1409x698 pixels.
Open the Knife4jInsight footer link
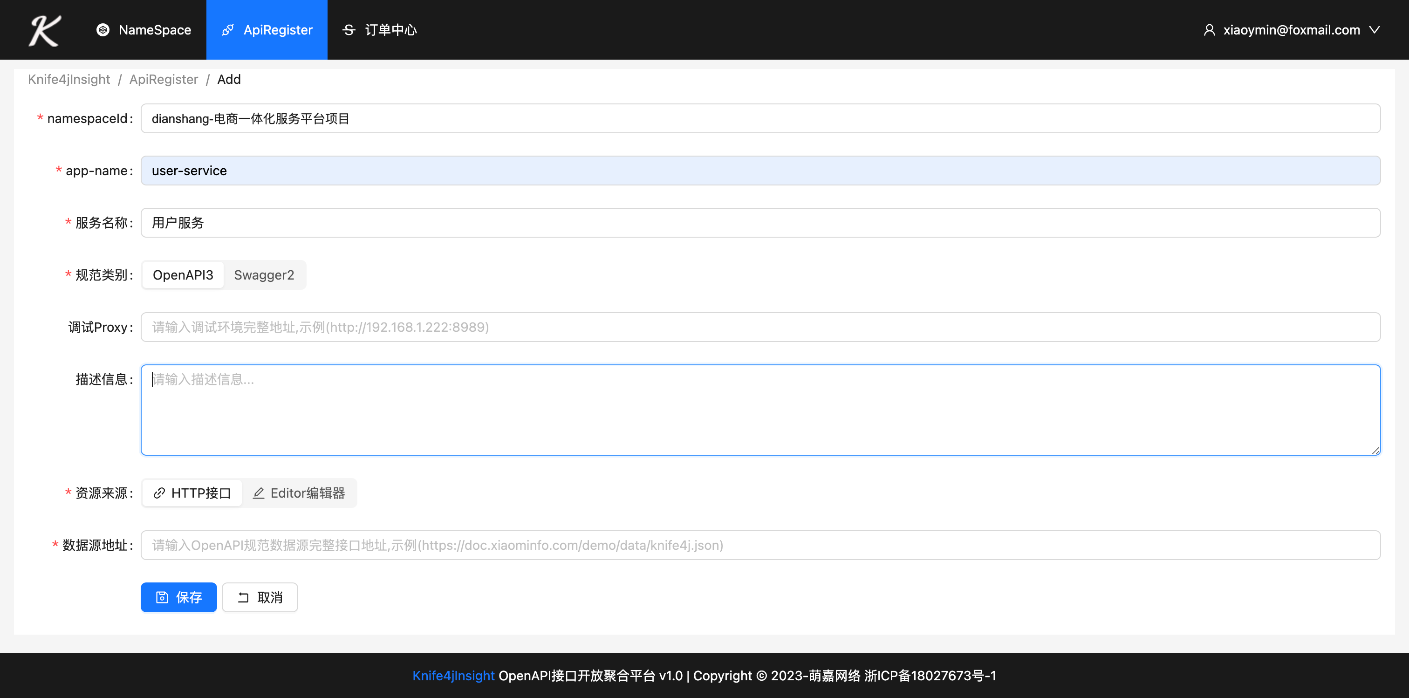tap(453, 676)
